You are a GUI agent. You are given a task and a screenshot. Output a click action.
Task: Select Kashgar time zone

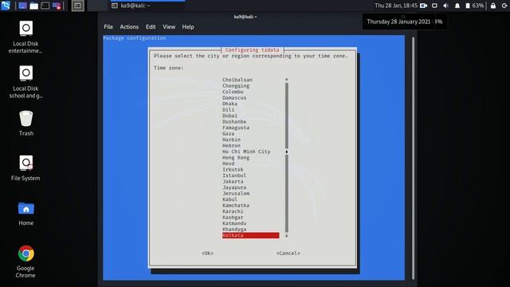[x=233, y=217]
